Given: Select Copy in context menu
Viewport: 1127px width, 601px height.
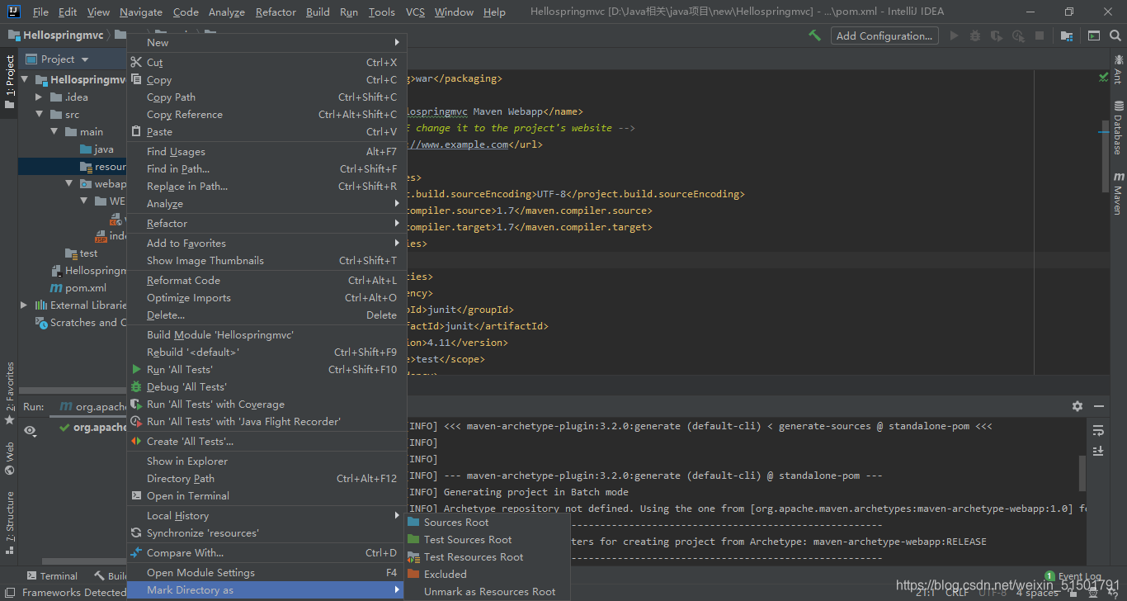Looking at the screenshot, I should tap(266, 79).
